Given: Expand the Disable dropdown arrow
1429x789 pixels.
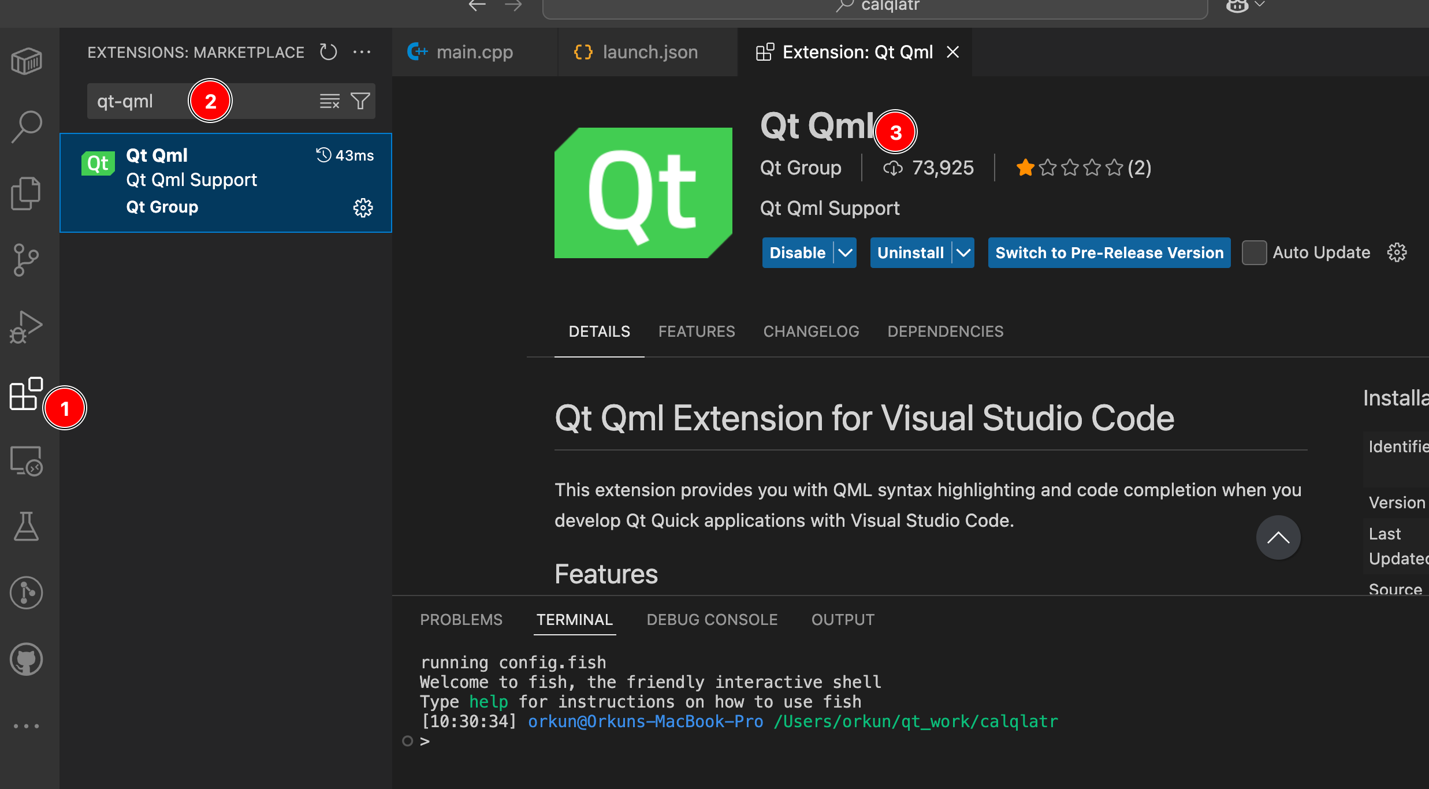Looking at the screenshot, I should pos(845,252).
